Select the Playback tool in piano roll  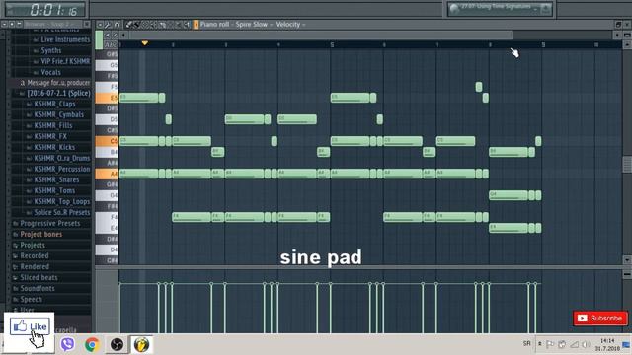(x=187, y=25)
